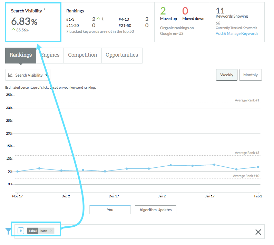Go to the Opportunities tab

click(x=121, y=55)
